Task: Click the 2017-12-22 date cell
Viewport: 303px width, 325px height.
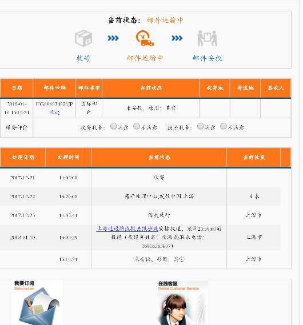Action: [x=22, y=196]
